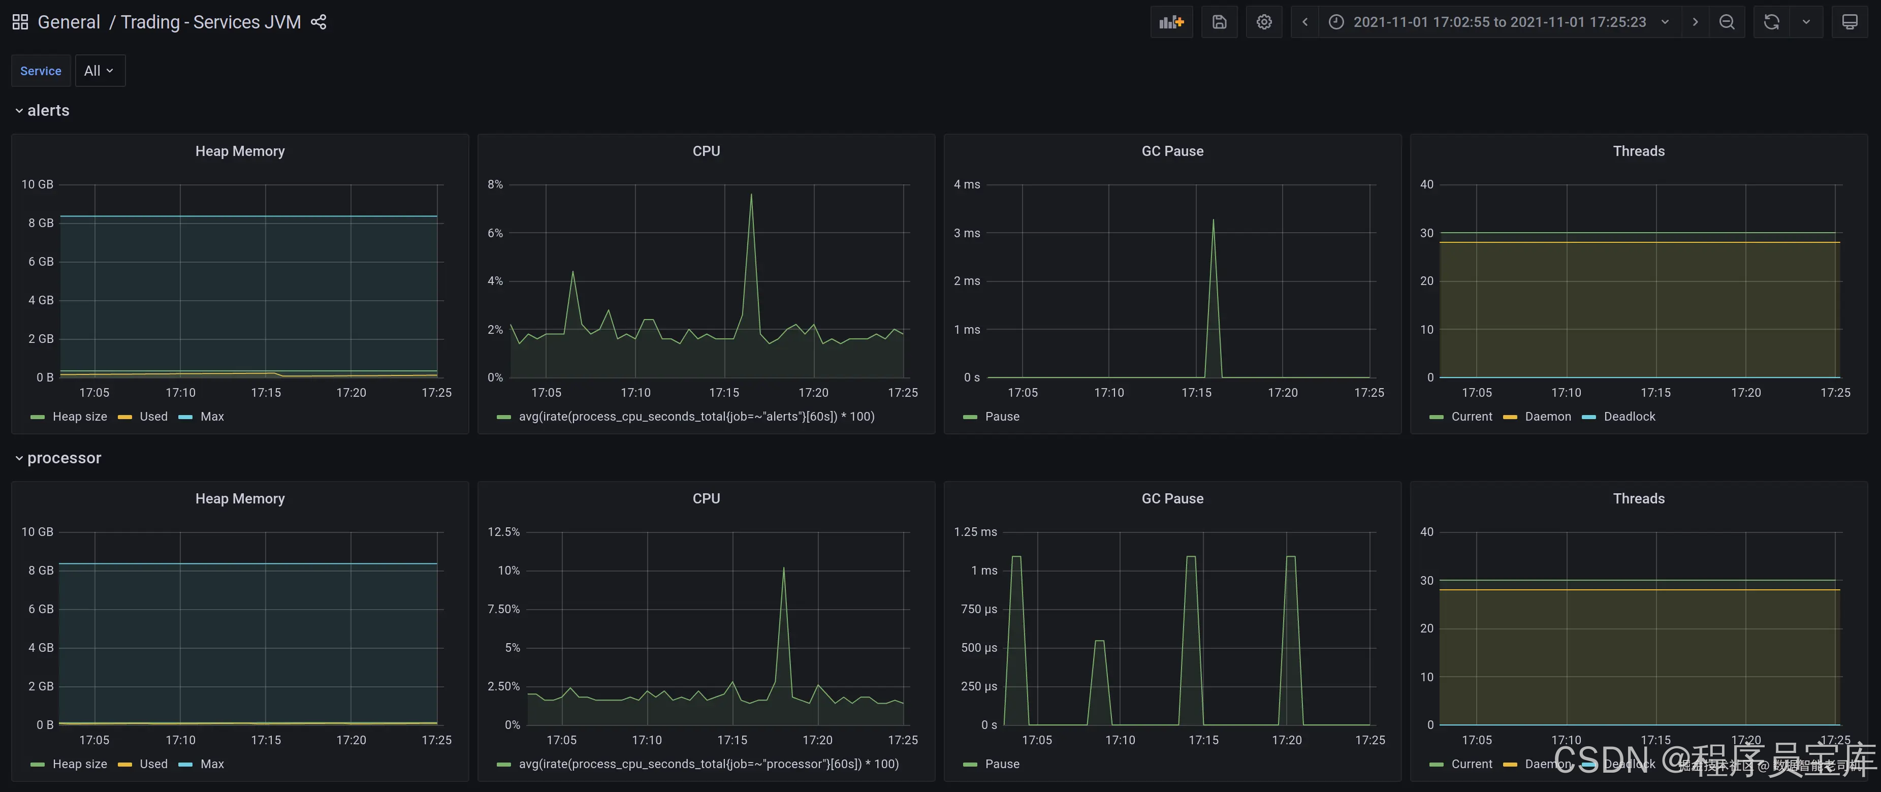
Task: Click the General folder breadcrumb link
Action: tap(69, 22)
